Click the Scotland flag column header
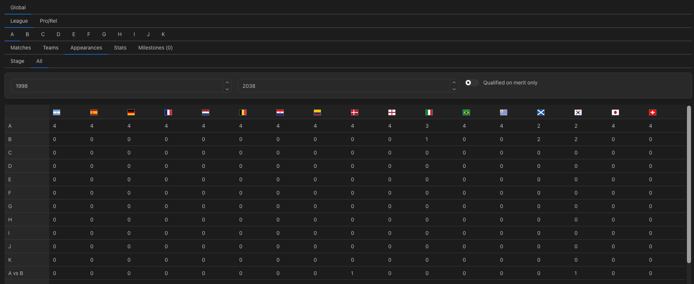Image resolution: width=694 pixels, height=284 pixels. pos(541,112)
